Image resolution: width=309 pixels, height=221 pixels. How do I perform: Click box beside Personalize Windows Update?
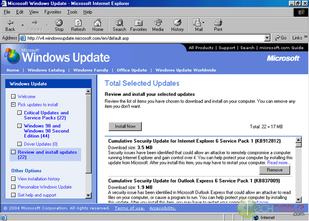click(13, 187)
